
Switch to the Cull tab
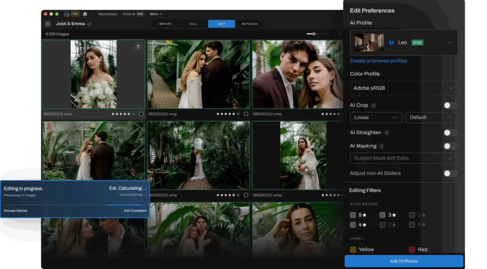coord(193,24)
